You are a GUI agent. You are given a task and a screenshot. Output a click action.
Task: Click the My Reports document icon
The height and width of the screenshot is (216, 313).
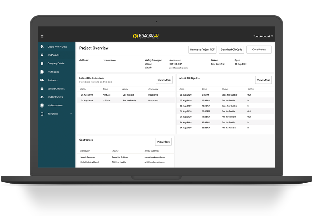pyautogui.click(x=42, y=72)
